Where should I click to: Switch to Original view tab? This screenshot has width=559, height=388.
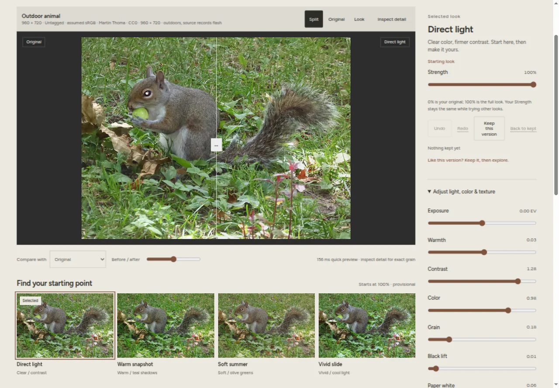point(336,19)
